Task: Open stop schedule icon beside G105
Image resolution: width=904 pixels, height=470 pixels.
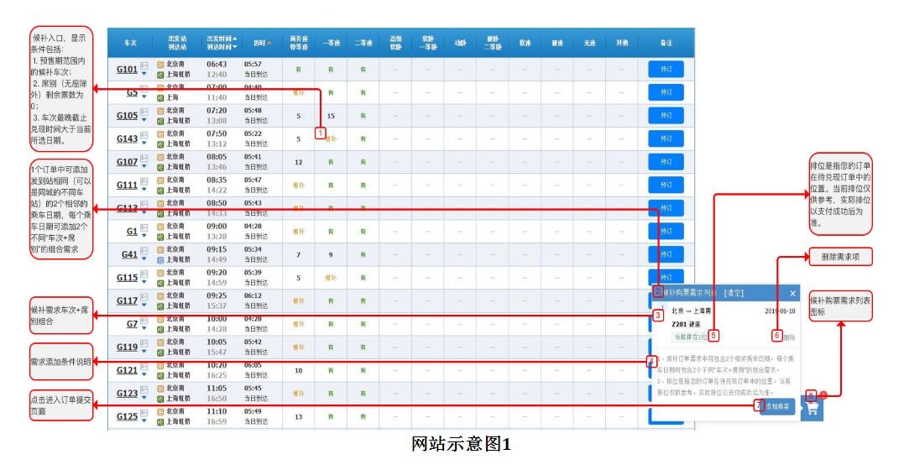Action: 144,112
